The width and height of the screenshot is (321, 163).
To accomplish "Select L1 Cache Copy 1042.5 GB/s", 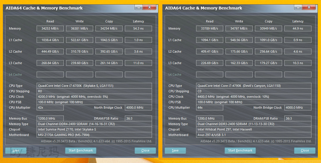I will (x=109, y=40).
